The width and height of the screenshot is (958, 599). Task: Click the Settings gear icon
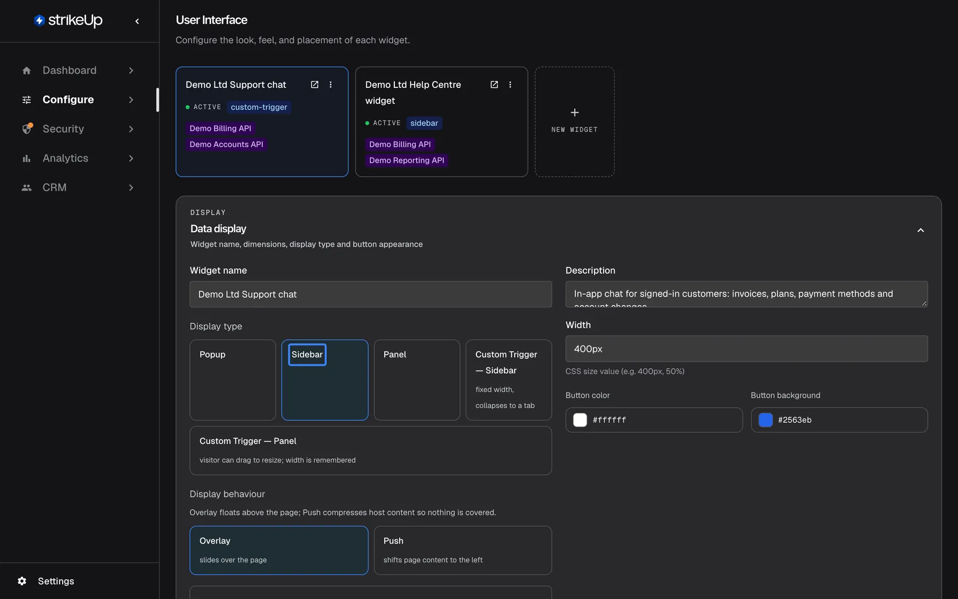coord(22,581)
